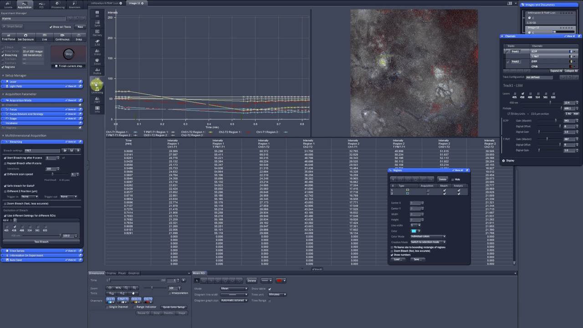
Task: Switch to the FCS tab
Action: (x=41, y=5)
